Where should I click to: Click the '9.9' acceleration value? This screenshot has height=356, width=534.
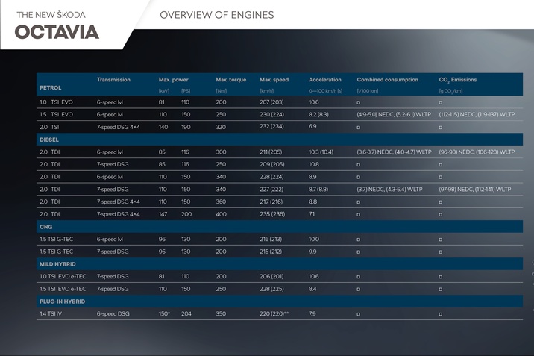tap(312, 252)
